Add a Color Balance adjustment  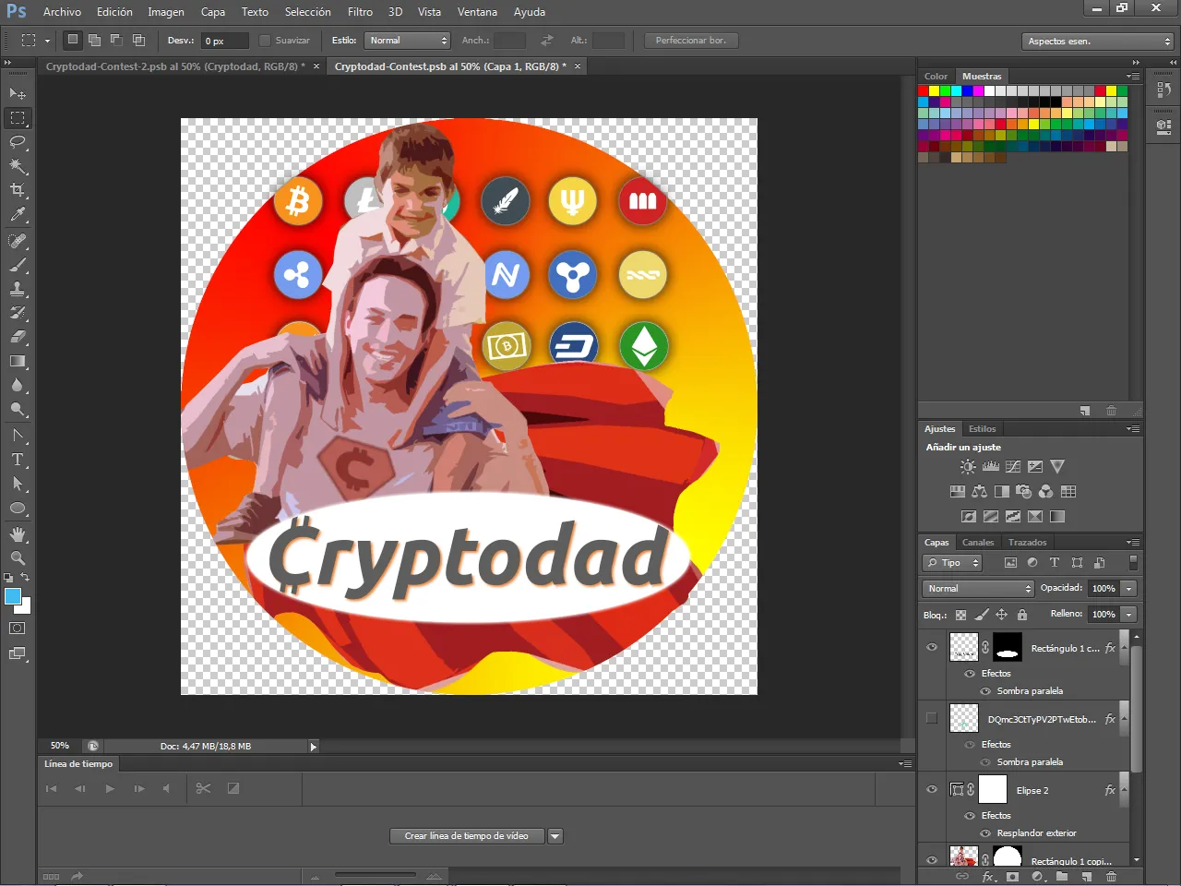[x=980, y=492]
